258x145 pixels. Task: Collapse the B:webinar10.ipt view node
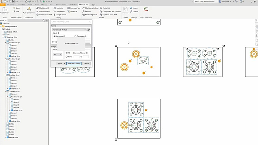[3, 37]
